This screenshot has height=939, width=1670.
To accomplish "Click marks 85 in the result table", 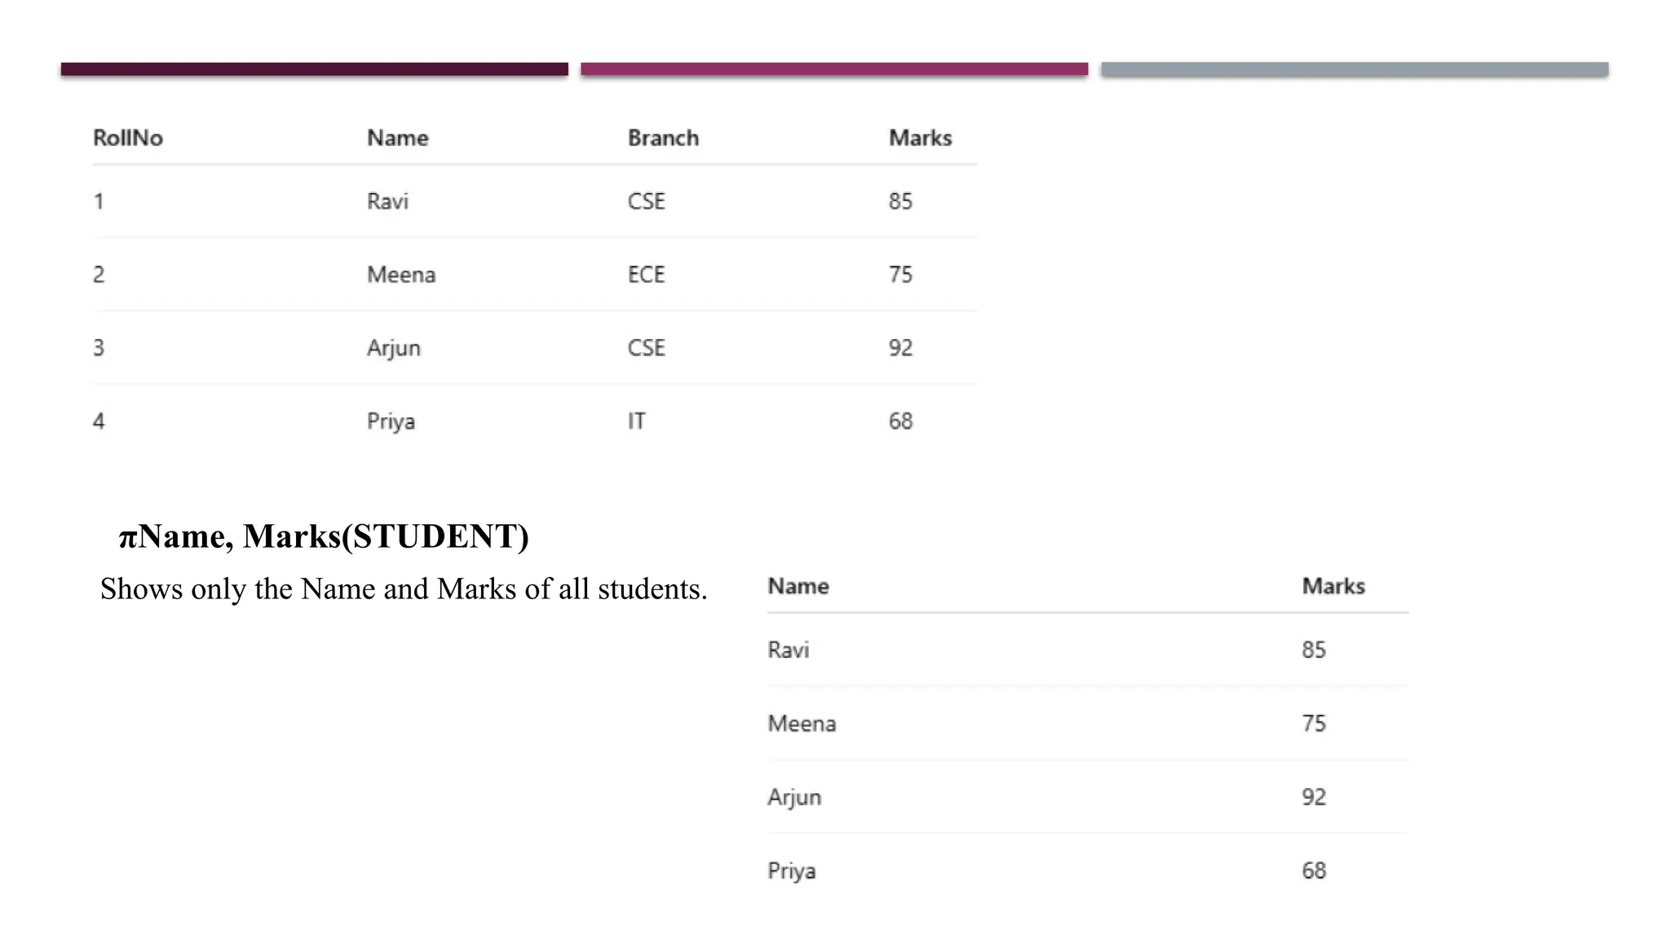I will pos(1314,650).
